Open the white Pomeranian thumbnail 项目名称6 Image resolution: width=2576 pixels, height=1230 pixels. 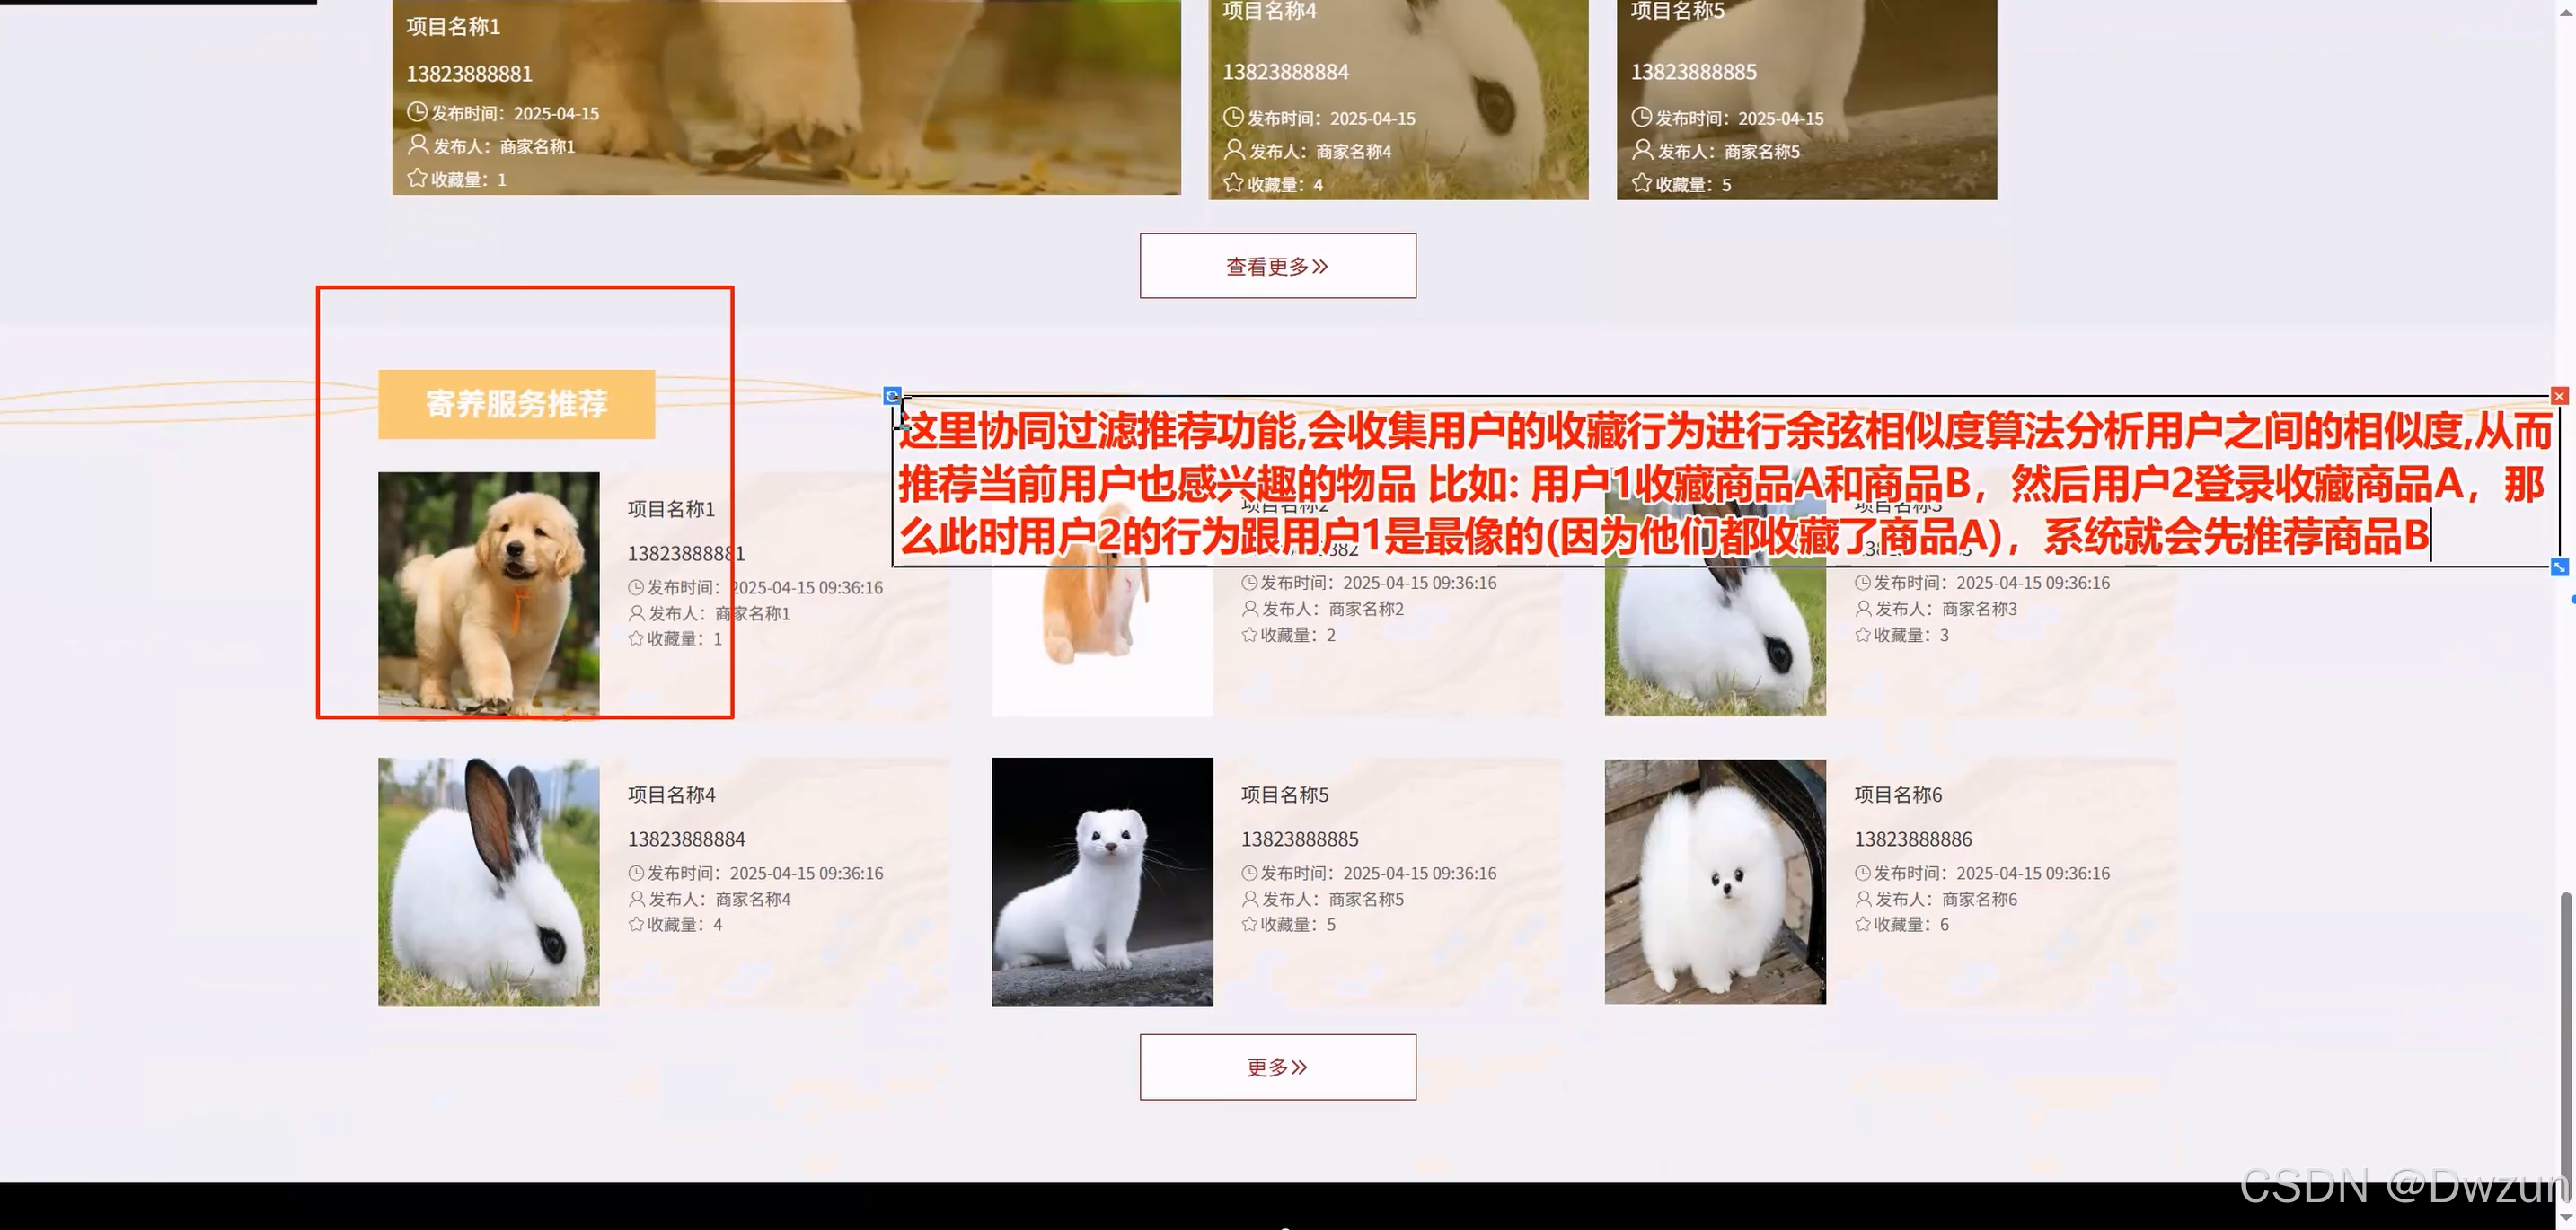1714,882
